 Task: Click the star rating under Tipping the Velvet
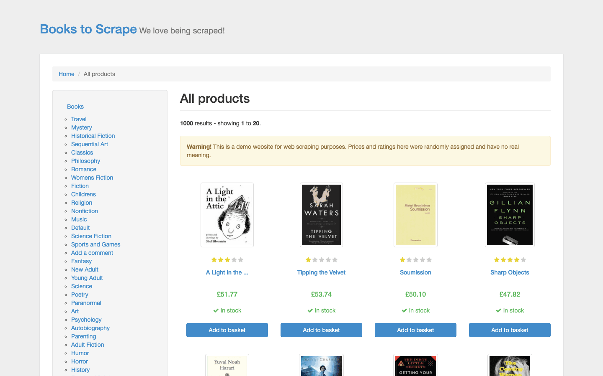coord(321,259)
